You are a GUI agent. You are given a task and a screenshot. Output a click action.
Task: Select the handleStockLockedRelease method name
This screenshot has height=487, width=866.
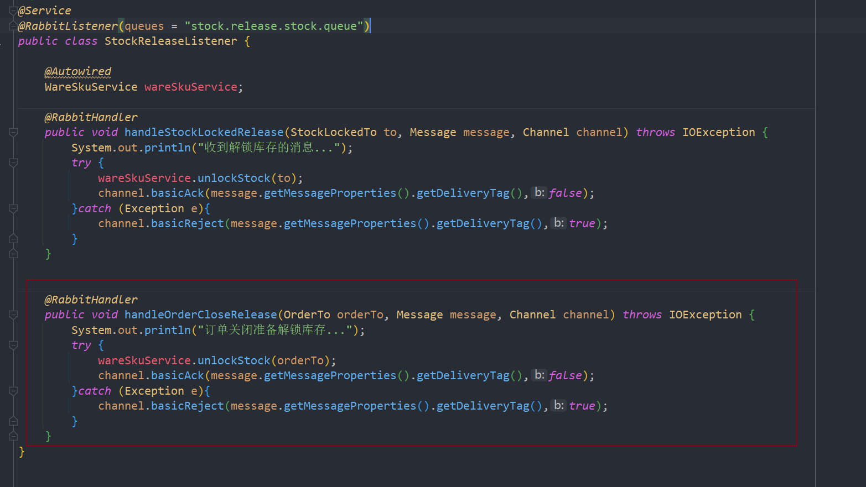[204, 132]
